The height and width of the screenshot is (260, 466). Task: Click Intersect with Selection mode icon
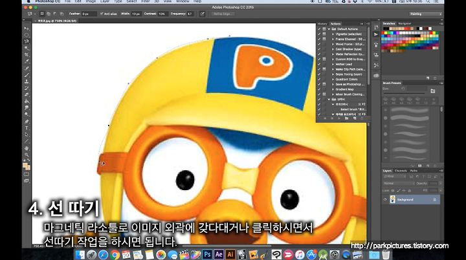61,14
